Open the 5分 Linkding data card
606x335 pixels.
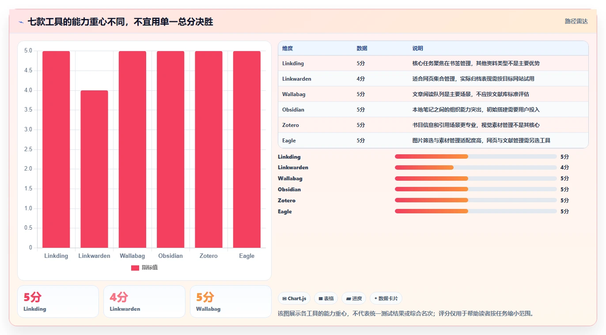(58, 301)
